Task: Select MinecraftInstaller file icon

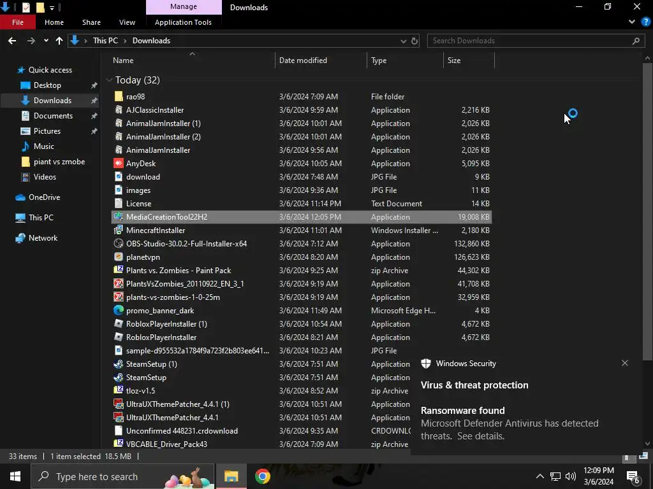Action: [x=119, y=230]
